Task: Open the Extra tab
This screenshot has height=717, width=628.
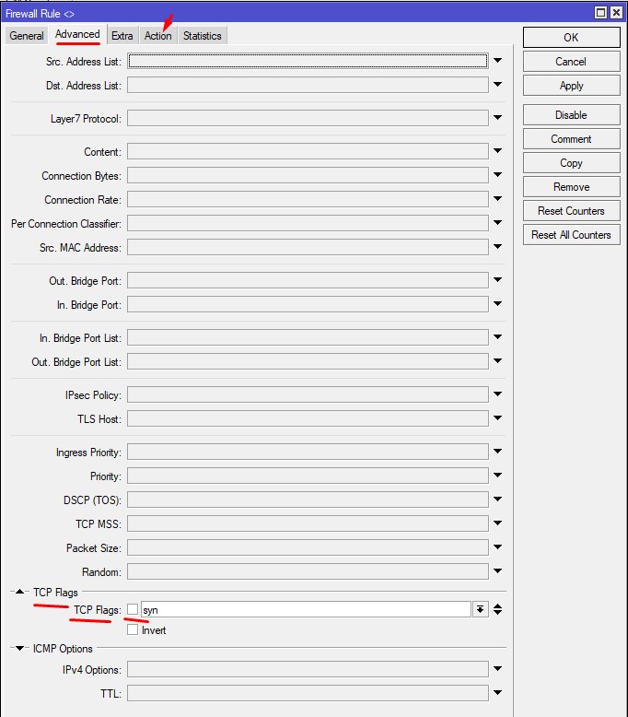Action: coord(122,36)
